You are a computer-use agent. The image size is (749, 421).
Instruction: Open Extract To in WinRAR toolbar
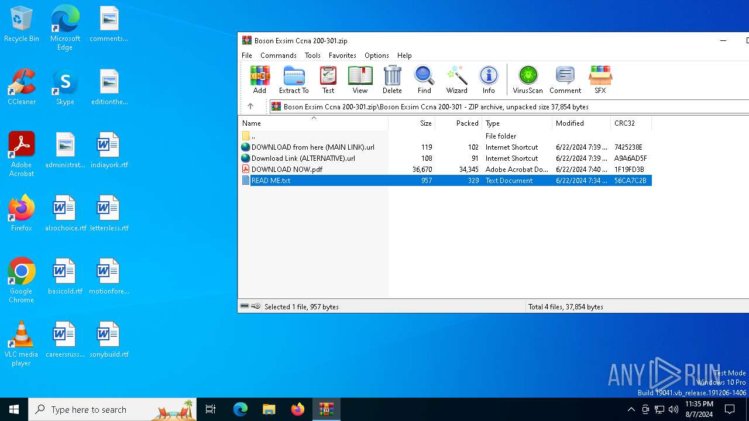tap(294, 80)
